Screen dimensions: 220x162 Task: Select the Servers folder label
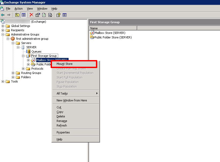pyautogui.click(x=26, y=43)
